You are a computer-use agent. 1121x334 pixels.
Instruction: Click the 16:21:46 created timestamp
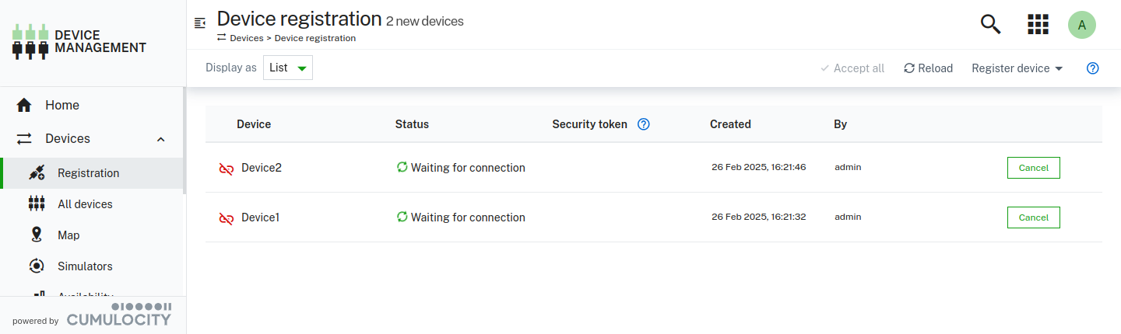click(758, 167)
